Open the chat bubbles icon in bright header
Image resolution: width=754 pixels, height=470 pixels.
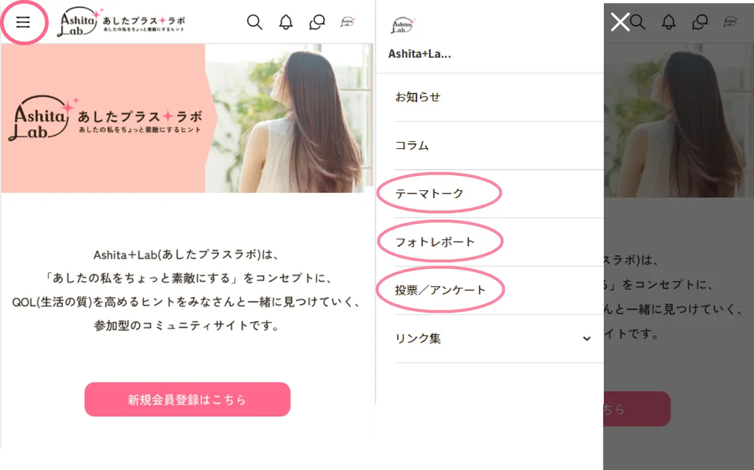coord(317,22)
